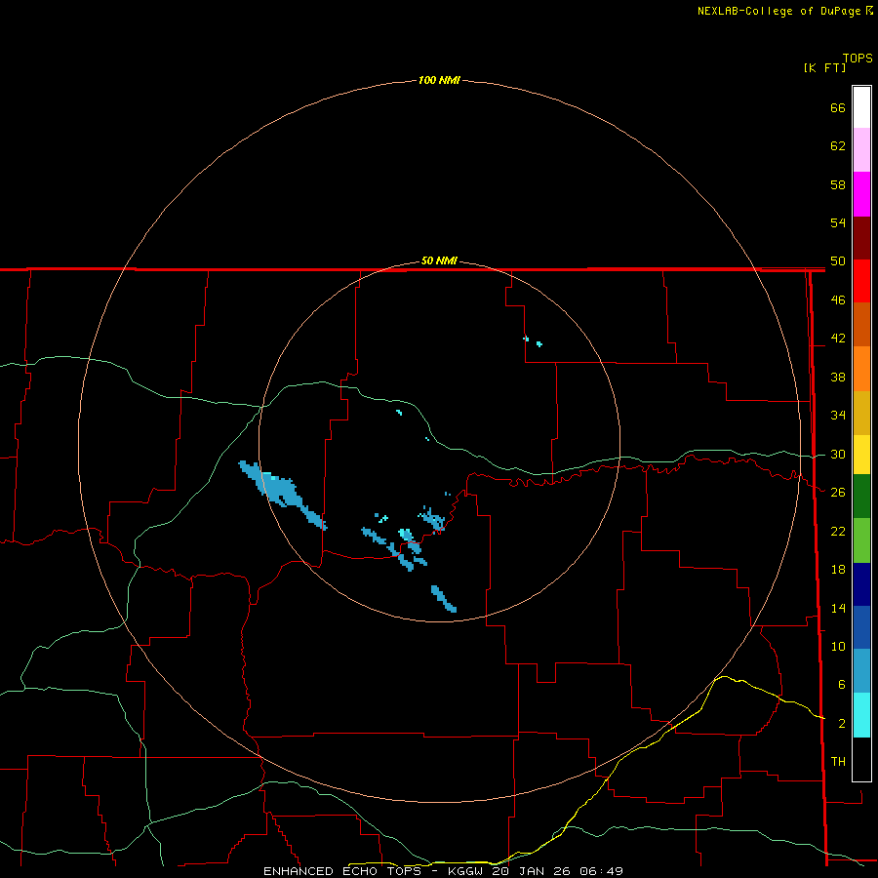
Task: Select the 30 legend value
Action: pyautogui.click(x=838, y=454)
